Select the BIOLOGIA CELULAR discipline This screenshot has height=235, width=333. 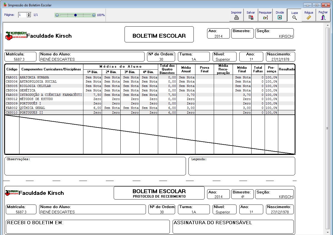point(35,86)
